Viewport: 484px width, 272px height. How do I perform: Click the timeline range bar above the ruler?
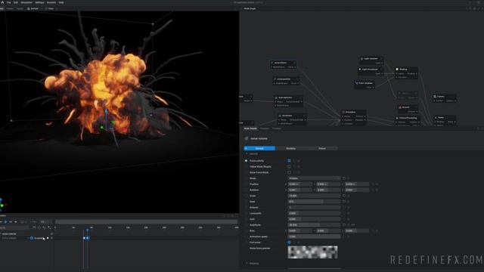[146, 221]
